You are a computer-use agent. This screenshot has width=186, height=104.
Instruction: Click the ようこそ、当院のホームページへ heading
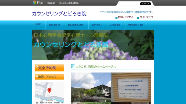(x=95, y=67)
